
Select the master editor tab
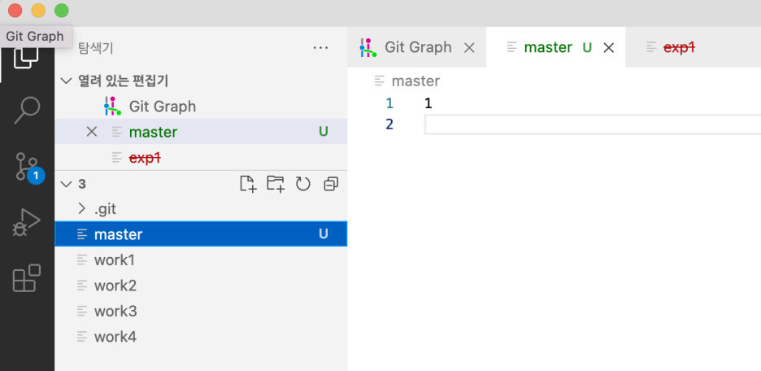coord(555,47)
